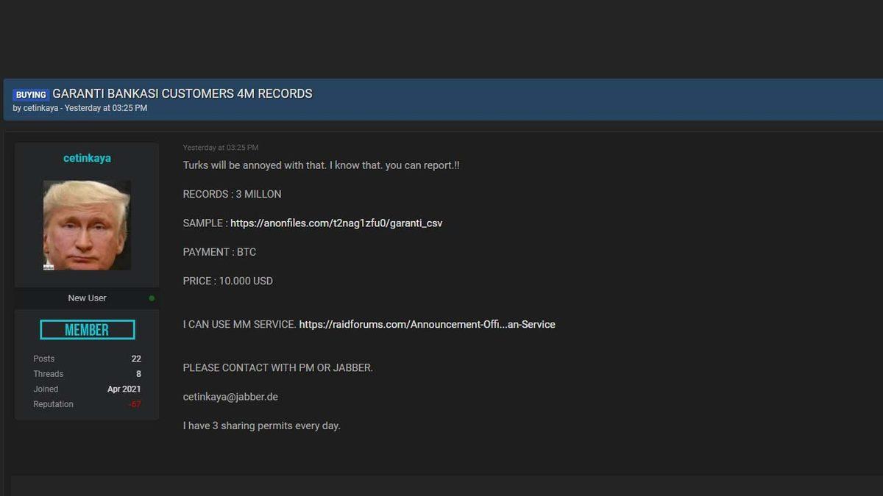Image resolution: width=883 pixels, height=496 pixels.
Task: Click the thread title GARANTI BANKASI CUSTOMERS
Action: [x=182, y=94]
